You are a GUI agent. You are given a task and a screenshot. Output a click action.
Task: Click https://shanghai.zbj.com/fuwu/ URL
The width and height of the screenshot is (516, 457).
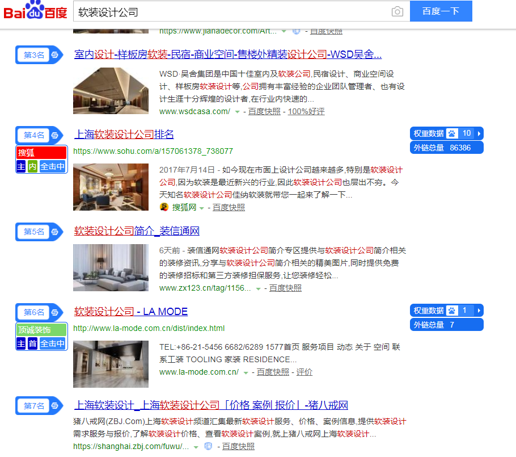[131, 446]
